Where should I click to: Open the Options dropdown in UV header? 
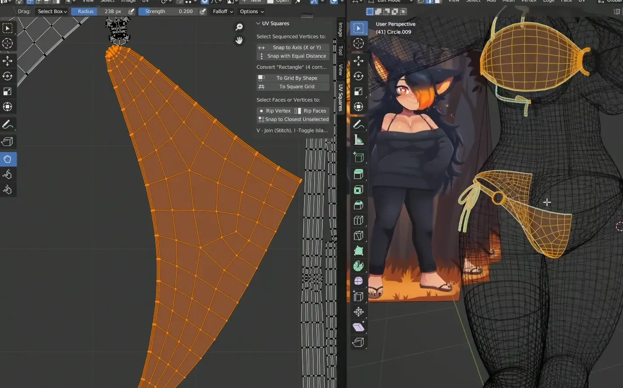(252, 11)
